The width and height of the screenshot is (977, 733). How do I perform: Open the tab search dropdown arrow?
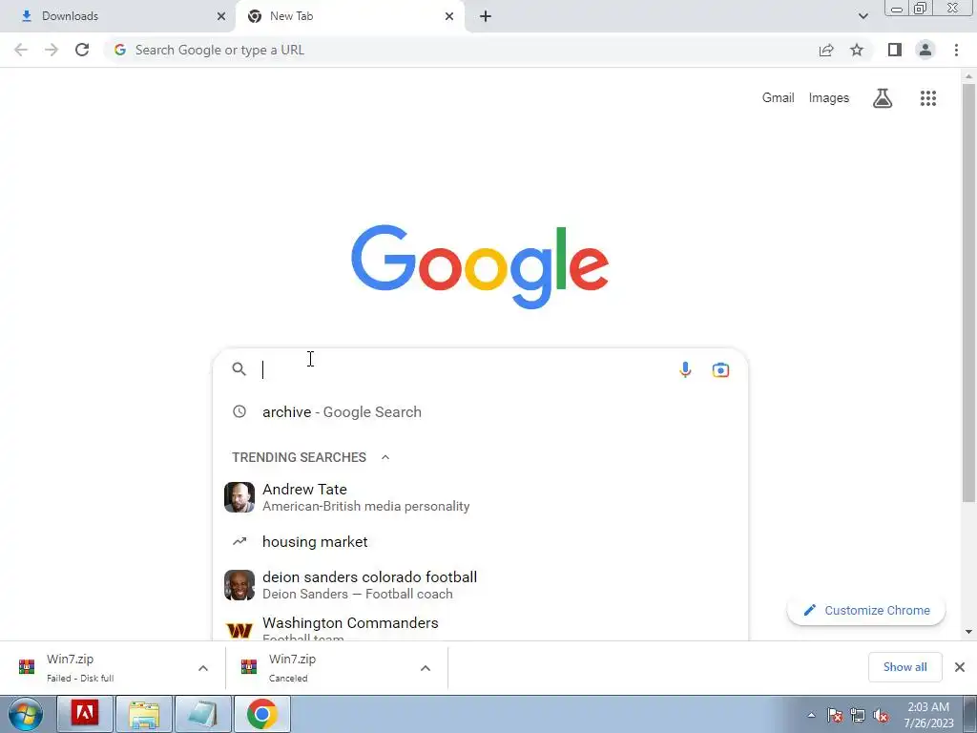(x=863, y=16)
